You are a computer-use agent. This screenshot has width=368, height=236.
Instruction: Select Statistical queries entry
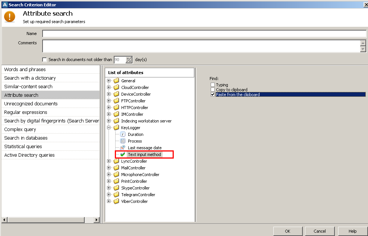coord(50,146)
